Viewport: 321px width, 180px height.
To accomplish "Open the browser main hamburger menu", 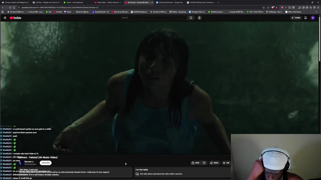I will click(318, 7).
